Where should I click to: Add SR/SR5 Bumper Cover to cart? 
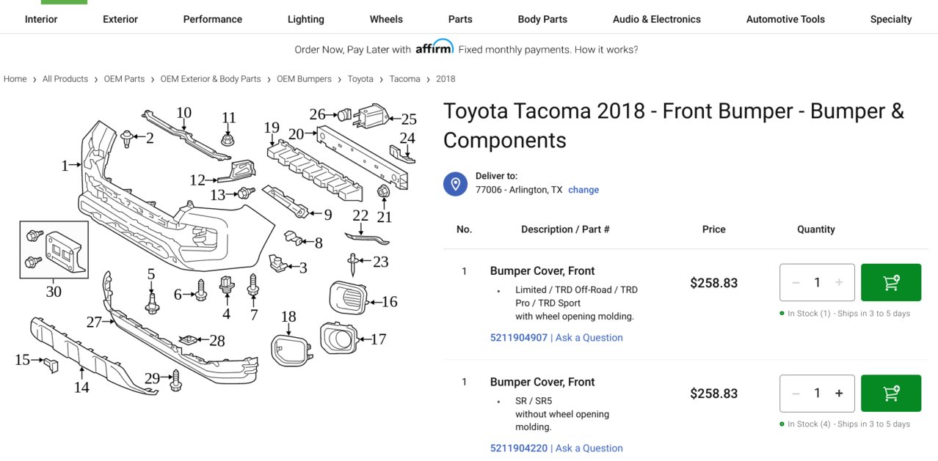pyautogui.click(x=890, y=394)
